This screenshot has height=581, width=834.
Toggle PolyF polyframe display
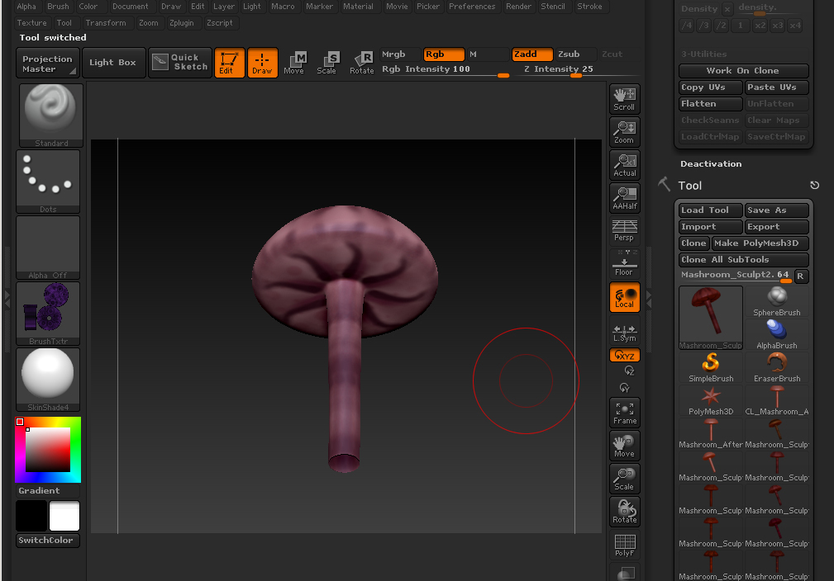(x=624, y=545)
